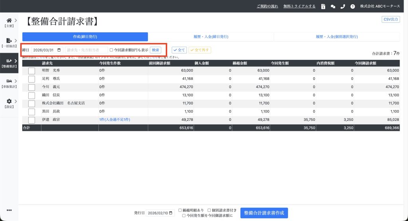Open the 設定 gear icon in sidebar
This screenshot has width=408, height=221.
pyautogui.click(x=9, y=102)
